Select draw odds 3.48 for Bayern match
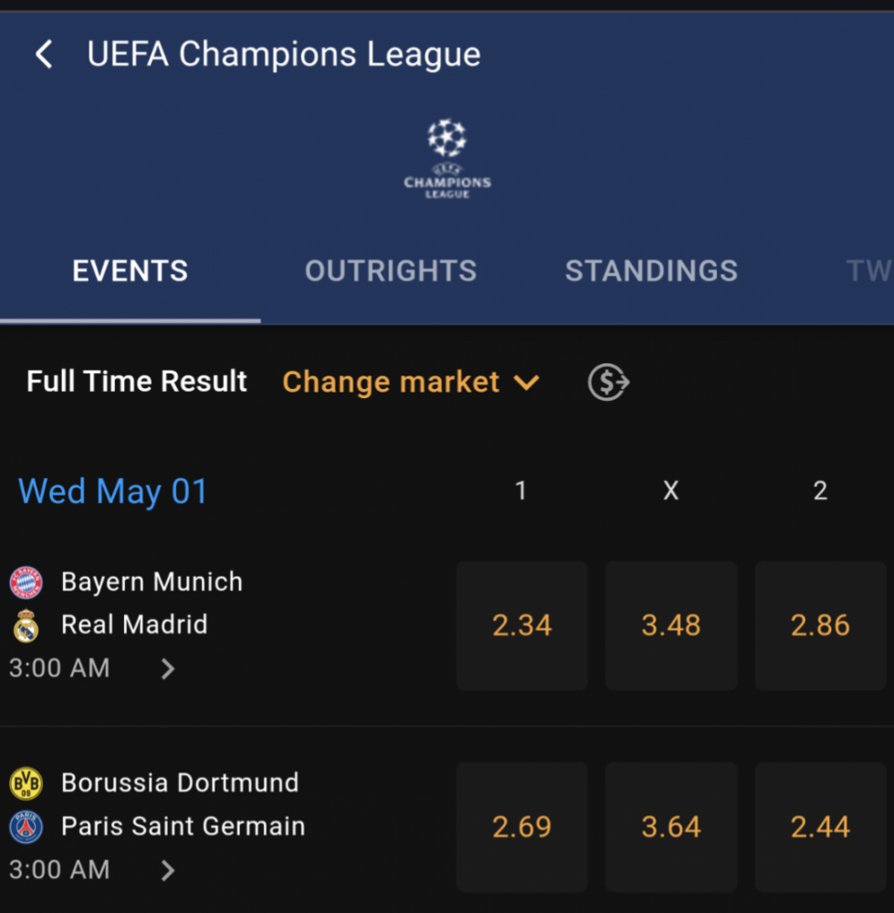894x913 pixels. (671, 625)
